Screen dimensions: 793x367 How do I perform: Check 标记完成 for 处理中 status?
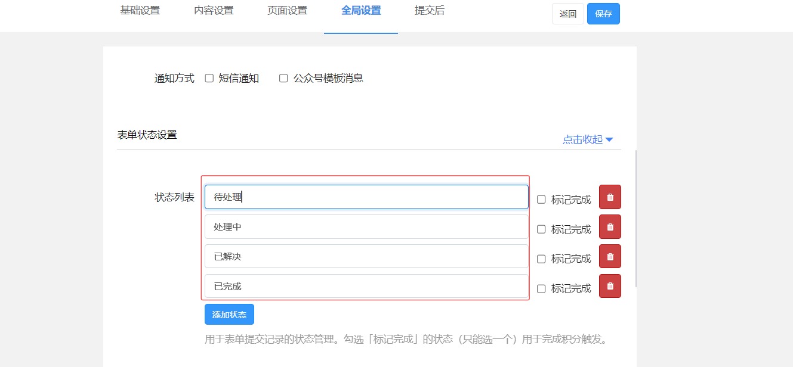pyautogui.click(x=541, y=229)
